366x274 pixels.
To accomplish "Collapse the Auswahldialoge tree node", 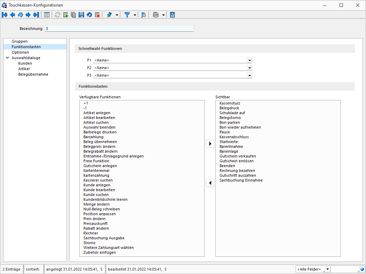I will coord(8,58).
